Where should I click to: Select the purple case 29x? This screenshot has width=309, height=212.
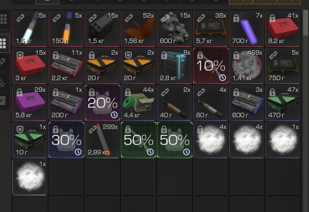tap(30, 103)
